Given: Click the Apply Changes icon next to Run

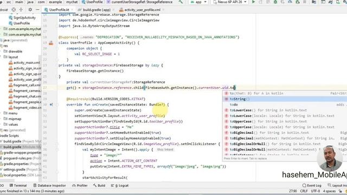Looking at the screenshot, I should click(x=261, y=2).
